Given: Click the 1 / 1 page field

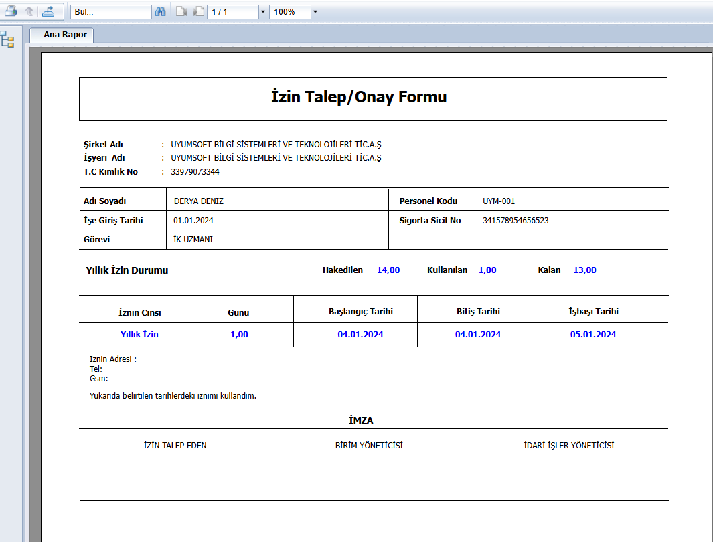Looking at the screenshot, I should [x=233, y=12].
